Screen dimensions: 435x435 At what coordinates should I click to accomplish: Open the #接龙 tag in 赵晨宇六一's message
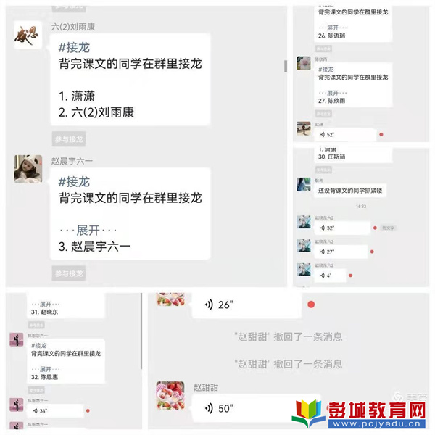coord(74,182)
